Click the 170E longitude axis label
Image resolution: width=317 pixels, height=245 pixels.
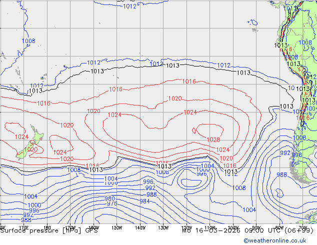pos(24,228)
